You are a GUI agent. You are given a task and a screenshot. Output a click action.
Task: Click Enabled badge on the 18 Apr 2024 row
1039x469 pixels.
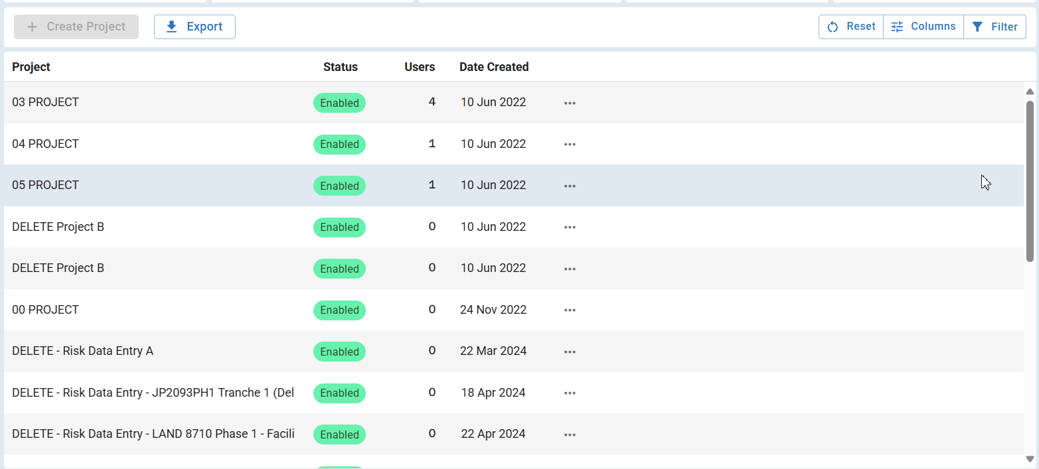[339, 393]
